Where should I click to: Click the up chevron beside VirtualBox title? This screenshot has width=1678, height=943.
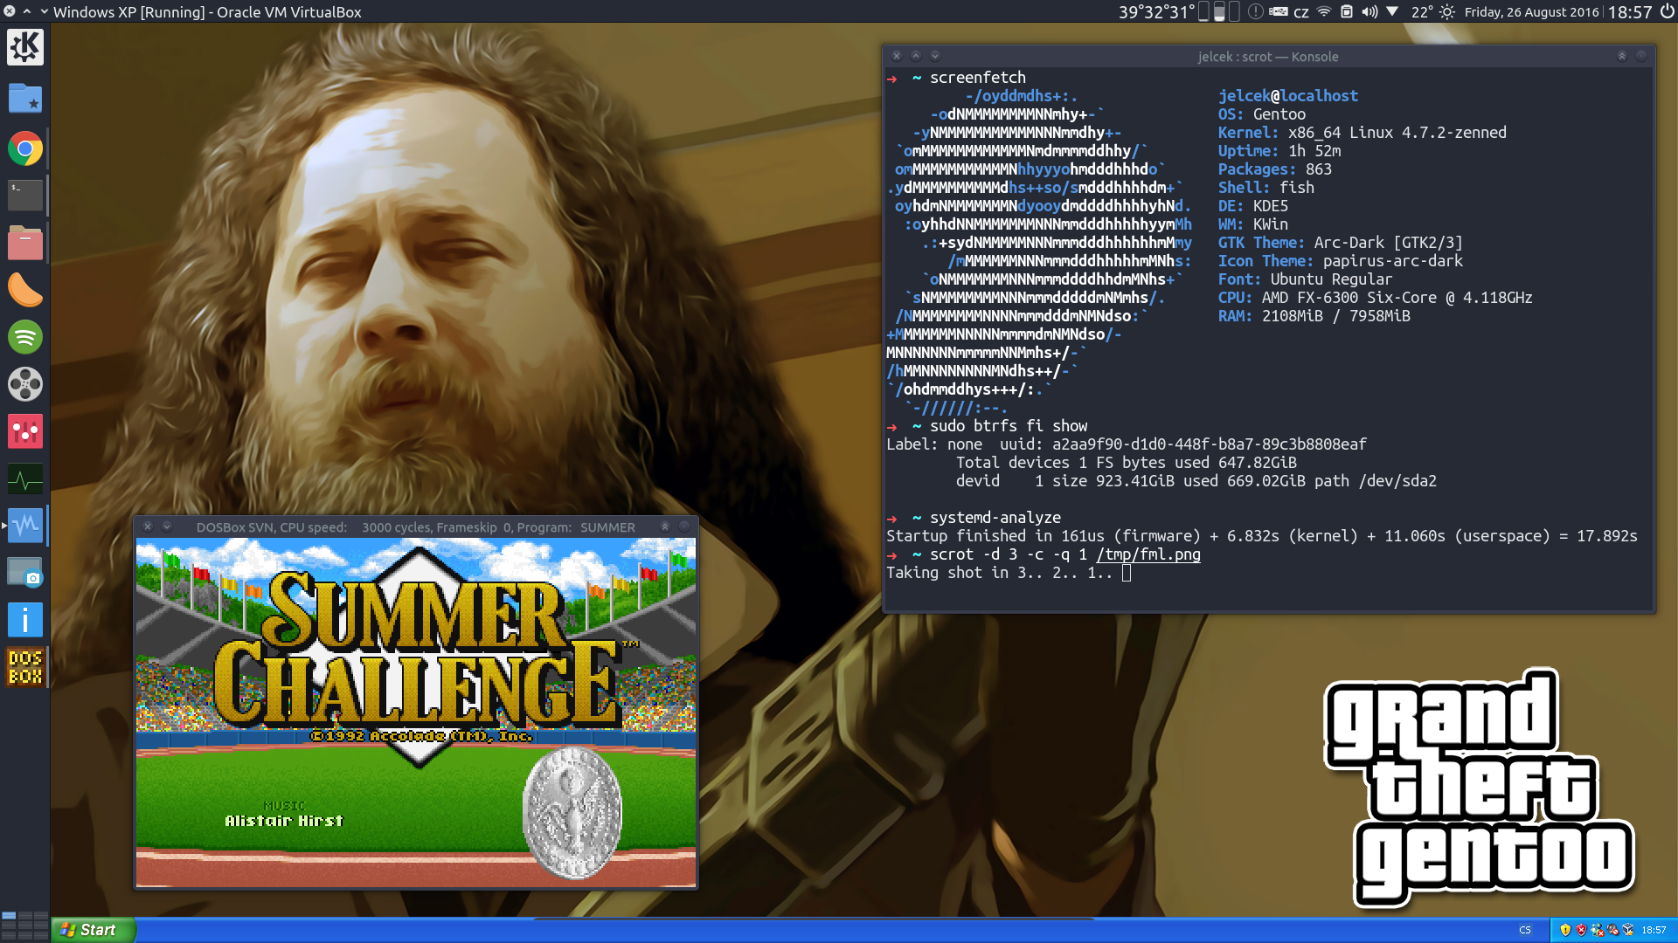pos(27,11)
